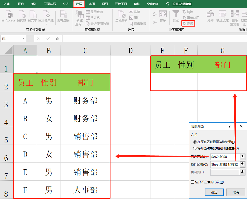This screenshot has height=199, width=247.
Task: Click the Flash Fill (快速填充) icon
Action: tap(223, 14)
